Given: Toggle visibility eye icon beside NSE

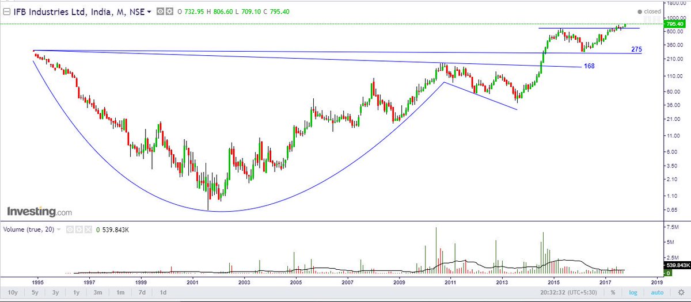Looking at the screenshot, I should 161,12.
